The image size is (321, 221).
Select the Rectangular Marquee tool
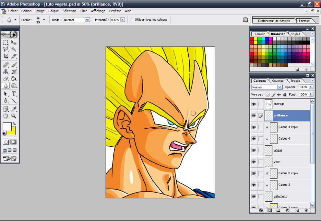[x=6, y=42]
